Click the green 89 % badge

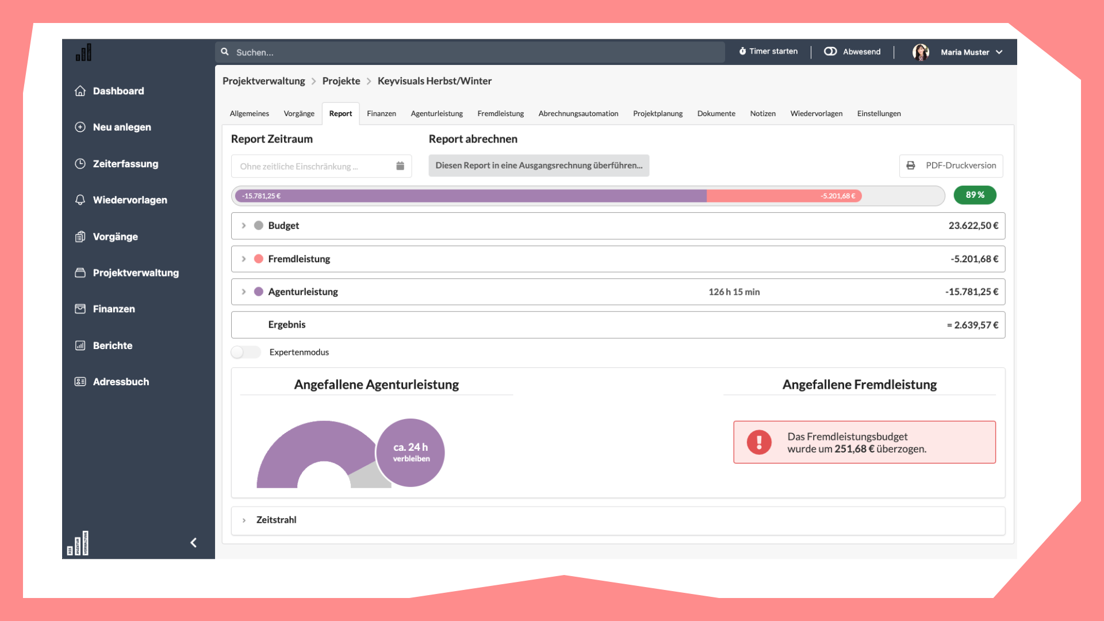[975, 195]
